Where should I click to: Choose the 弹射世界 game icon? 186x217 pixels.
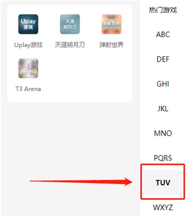pos(111,24)
